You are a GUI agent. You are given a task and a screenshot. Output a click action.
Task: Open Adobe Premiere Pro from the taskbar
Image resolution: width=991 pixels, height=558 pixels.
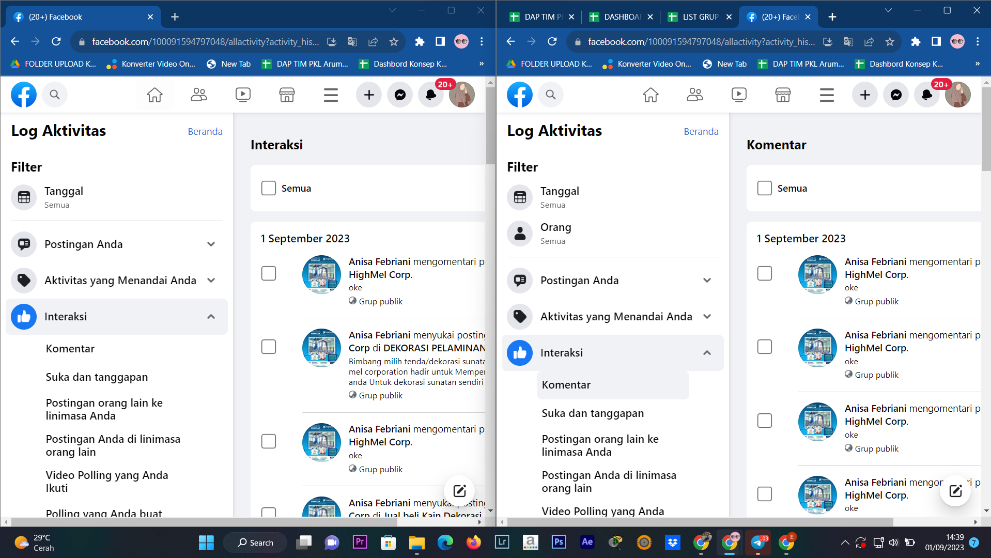[x=360, y=542]
